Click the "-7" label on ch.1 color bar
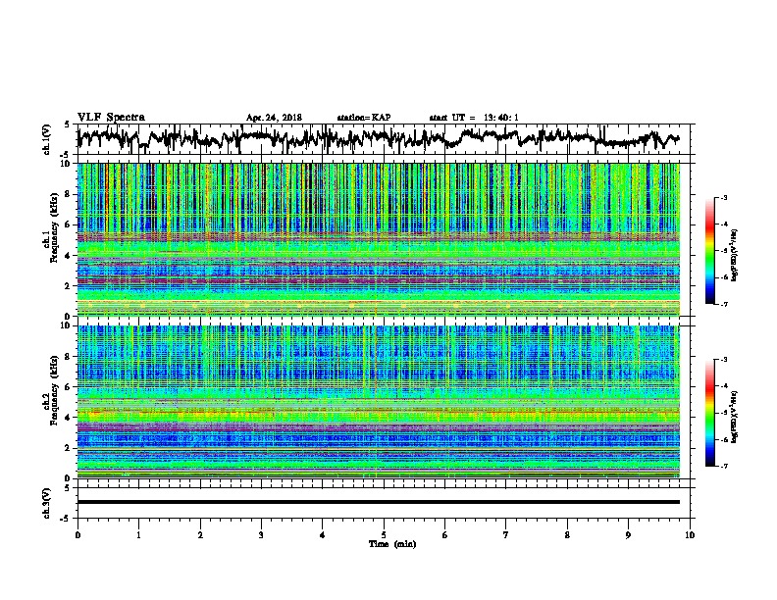Viewport: 777px width, 600px height. (x=723, y=304)
